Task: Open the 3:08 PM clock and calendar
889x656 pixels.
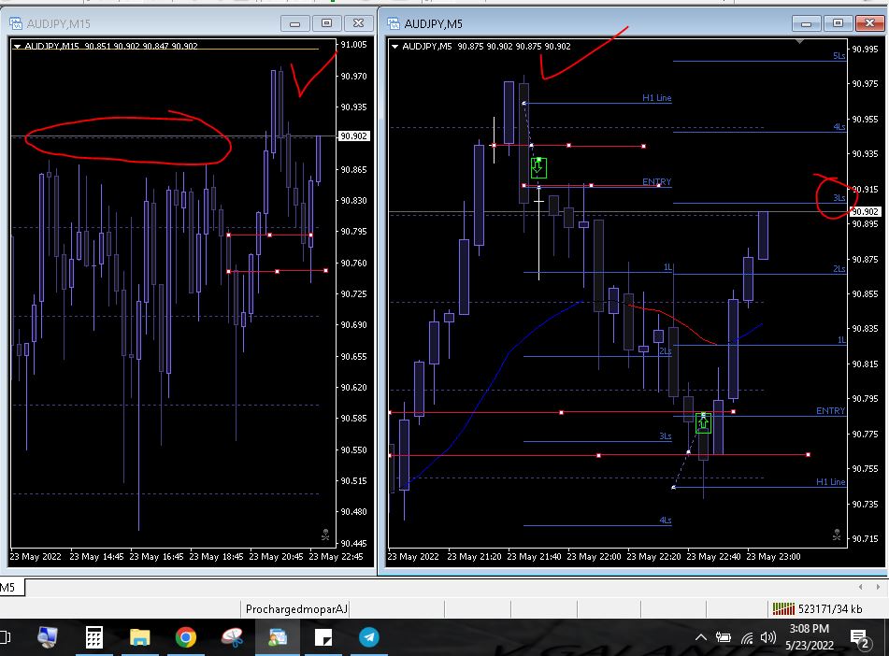Action: point(810,636)
